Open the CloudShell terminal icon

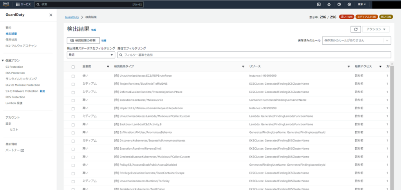coord(319,4)
